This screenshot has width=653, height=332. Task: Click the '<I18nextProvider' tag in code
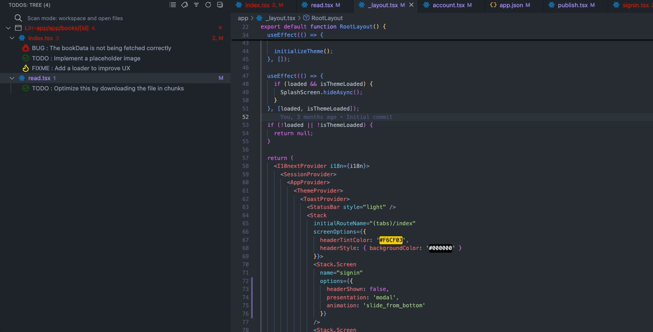click(x=300, y=166)
